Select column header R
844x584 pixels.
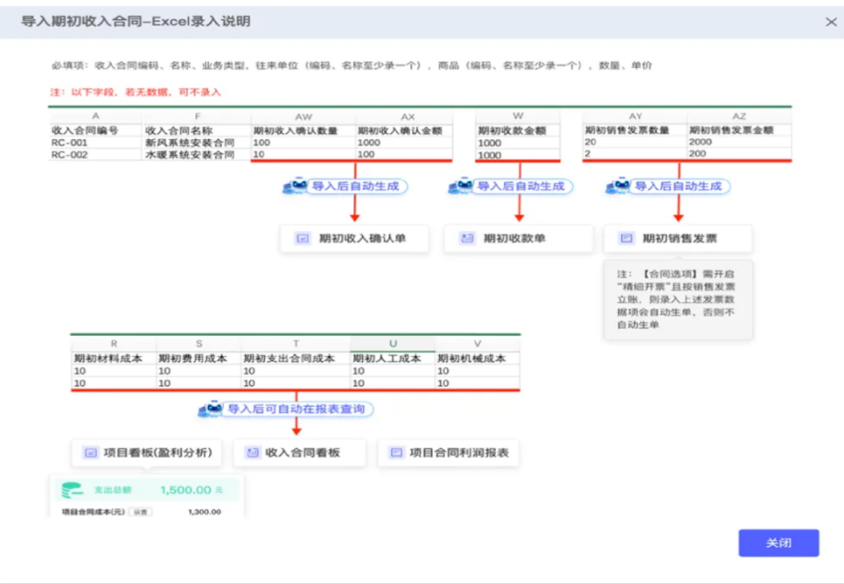114,344
